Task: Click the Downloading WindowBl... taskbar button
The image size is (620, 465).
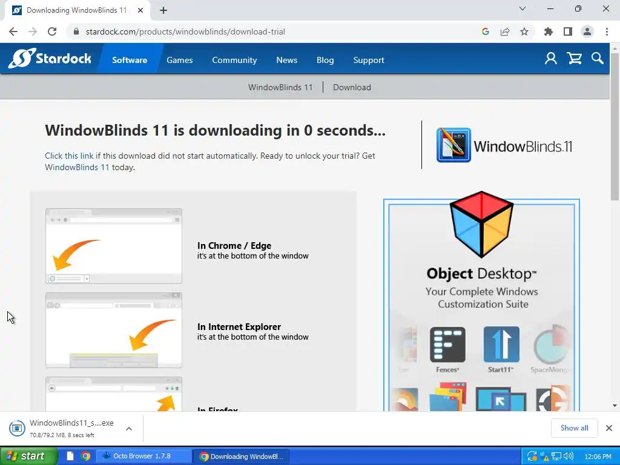Action: click(242, 457)
